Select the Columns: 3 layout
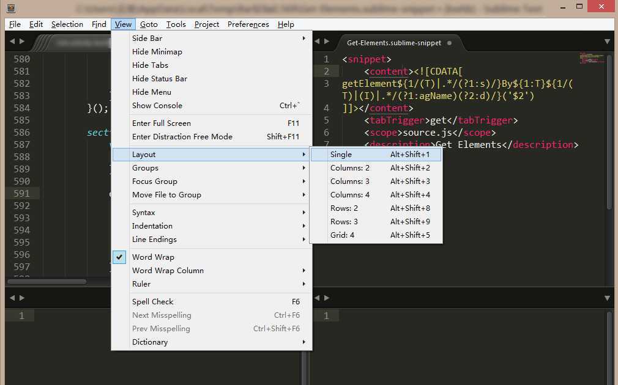The height and width of the screenshot is (385, 618). [x=376, y=181]
